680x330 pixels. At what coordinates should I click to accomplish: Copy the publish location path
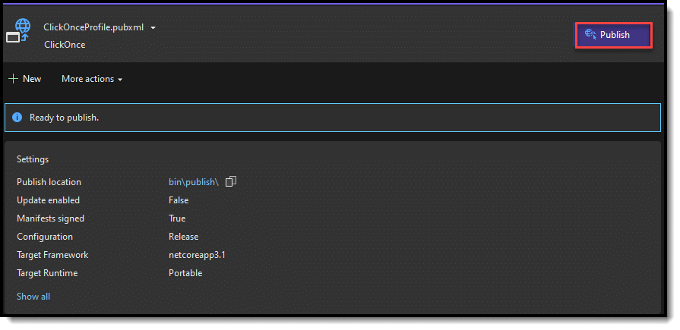(x=231, y=181)
